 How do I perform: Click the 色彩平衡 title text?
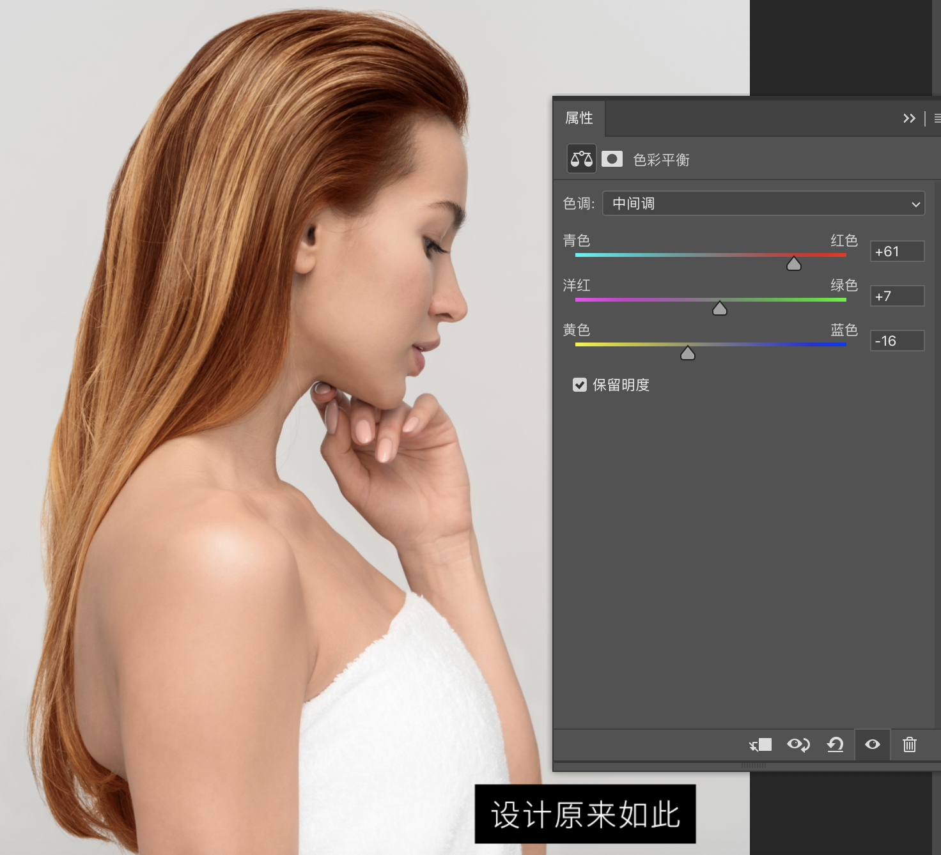(x=661, y=160)
